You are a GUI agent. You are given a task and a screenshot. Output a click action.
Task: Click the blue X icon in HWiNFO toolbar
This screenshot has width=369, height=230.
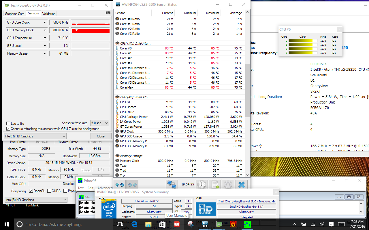click(241, 185)
